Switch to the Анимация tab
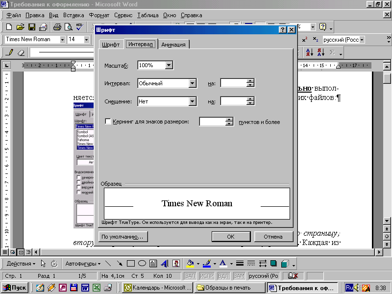Image resolution: width=392 pixels, height=294 pixels. 173,45
